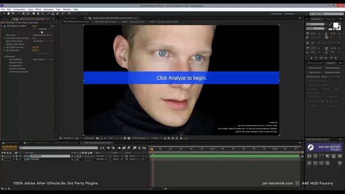
Task: Click the eyedropper in Character panel
Action: (x=330, y=24)
